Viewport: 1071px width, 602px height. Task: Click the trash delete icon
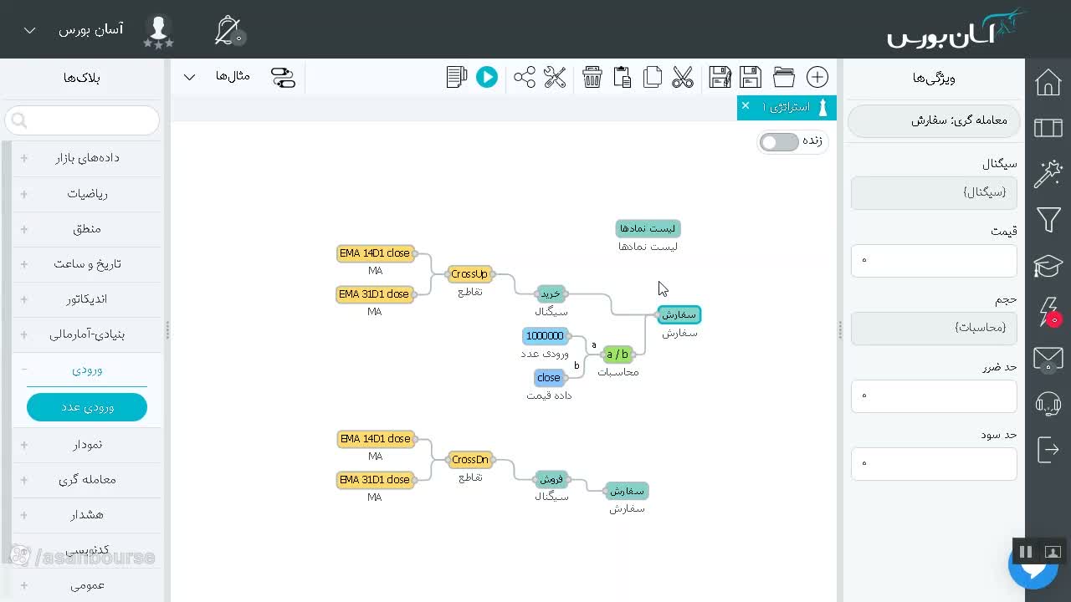click(x=592, y=77)
